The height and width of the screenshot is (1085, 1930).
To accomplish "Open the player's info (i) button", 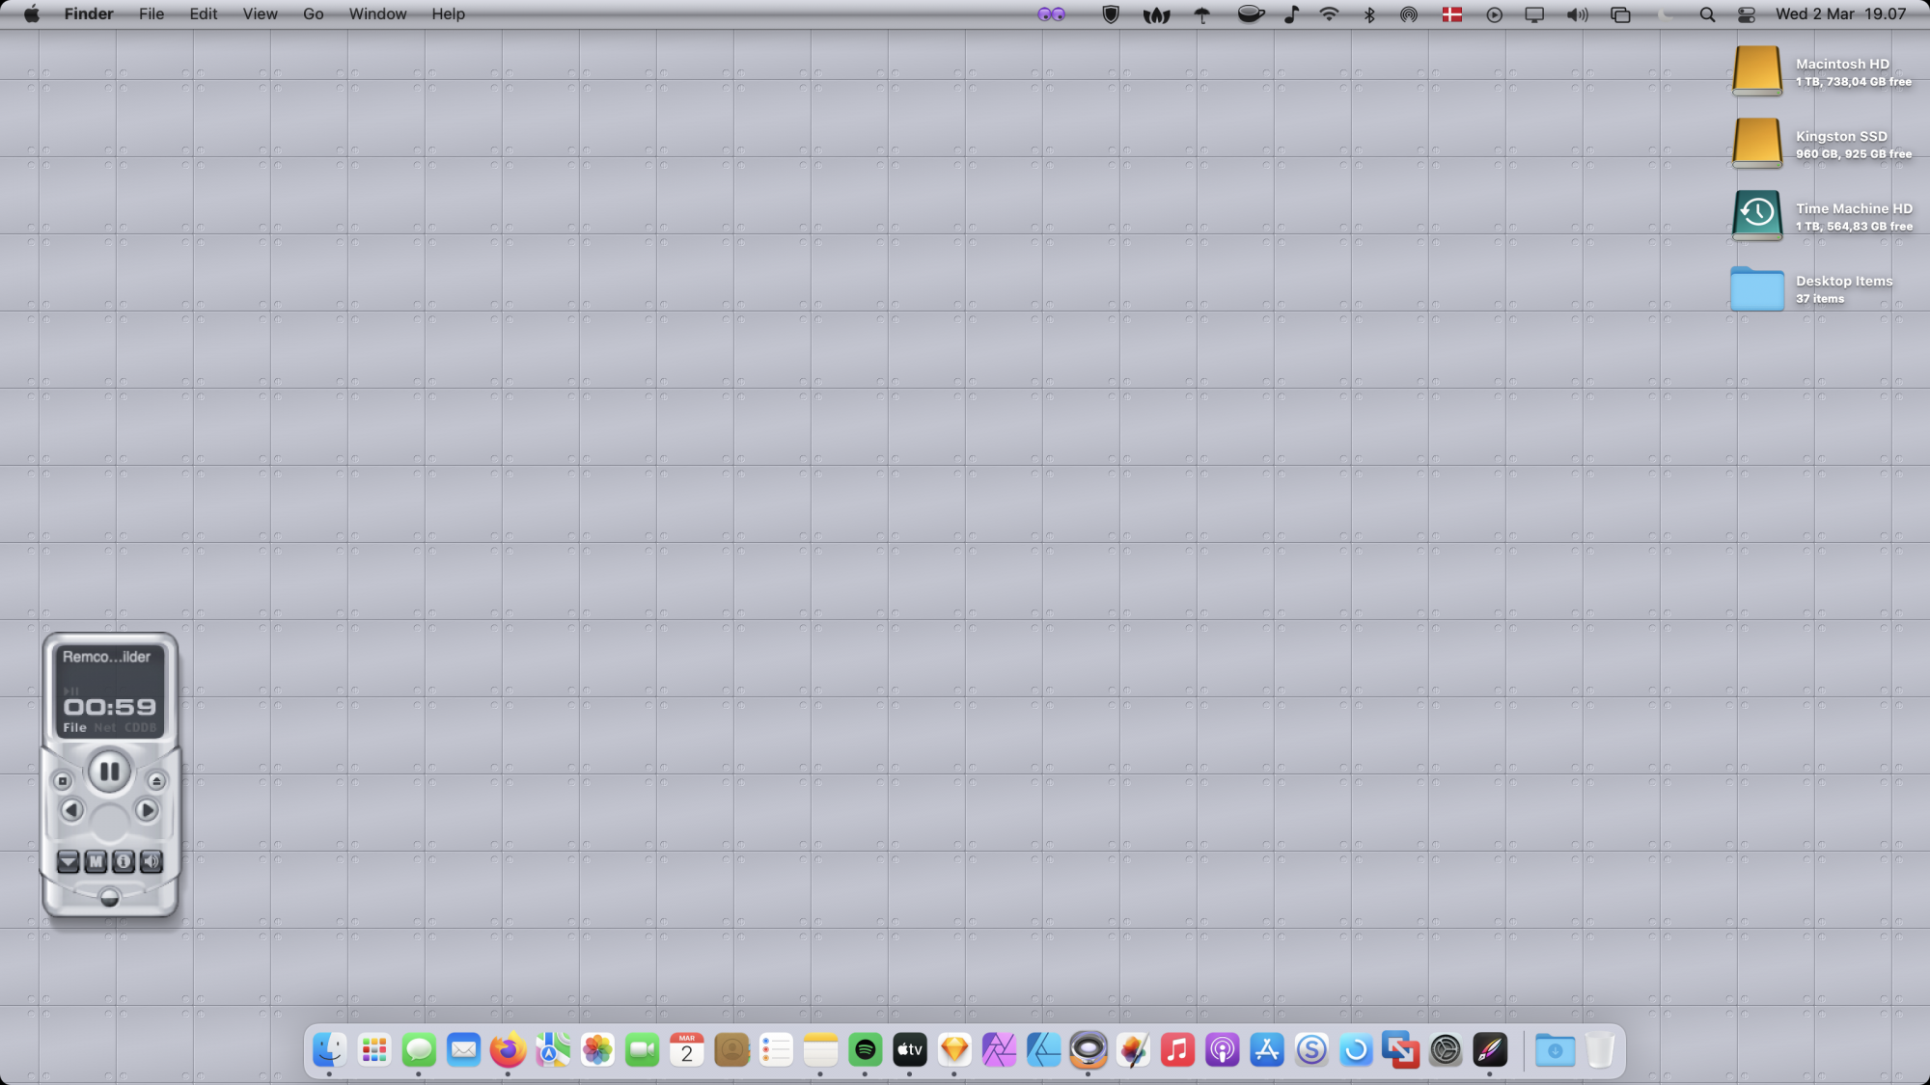I will pyautogui.click(x=124, y=861).
